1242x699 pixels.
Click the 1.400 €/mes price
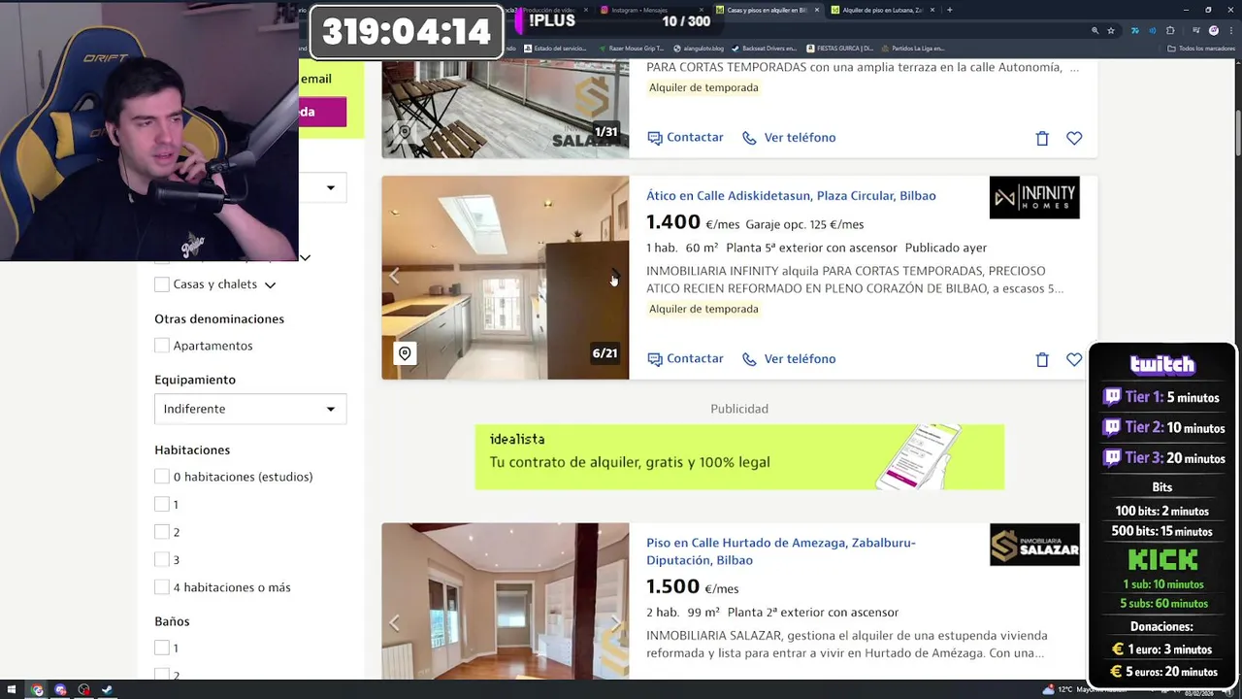point(693,223)
